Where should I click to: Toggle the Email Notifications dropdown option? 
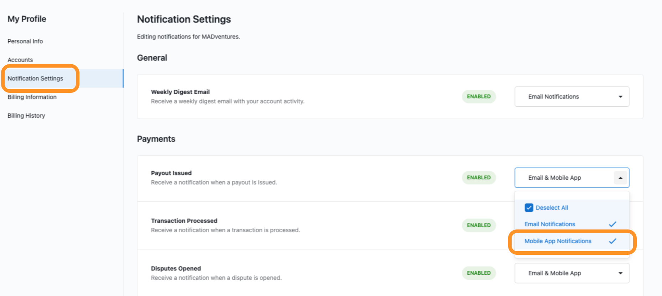coord(550,224)
